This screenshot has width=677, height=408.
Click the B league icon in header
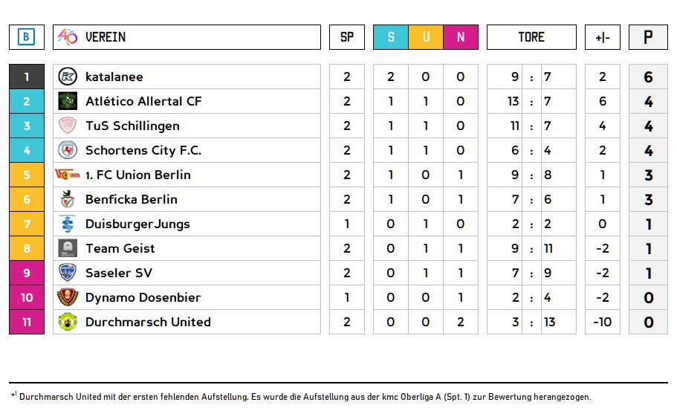[27, 37]
